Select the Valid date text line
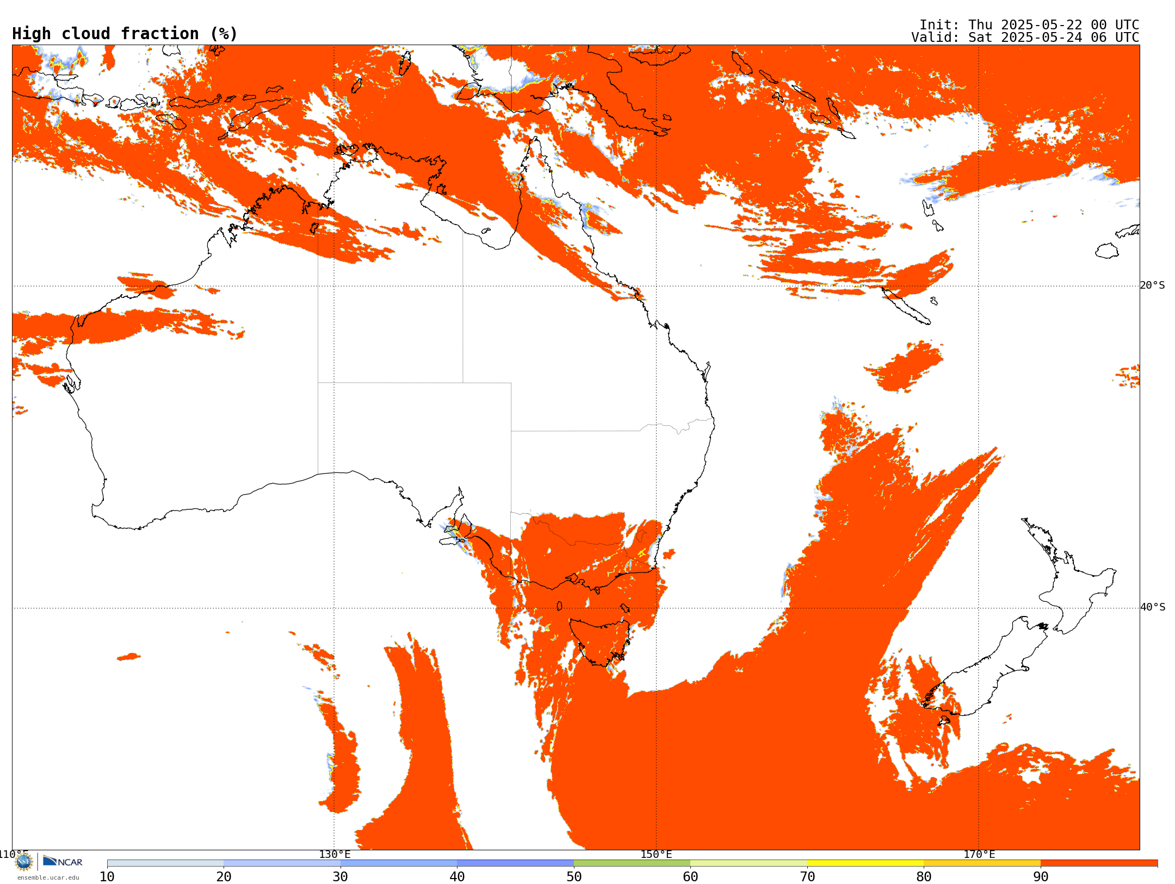 click(1025, 38)
